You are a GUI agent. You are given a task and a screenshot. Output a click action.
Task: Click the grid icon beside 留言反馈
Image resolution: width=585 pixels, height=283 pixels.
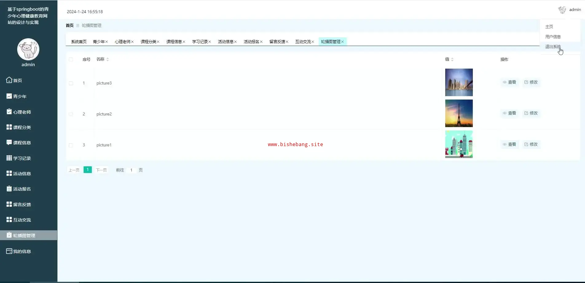click(9, 204)
